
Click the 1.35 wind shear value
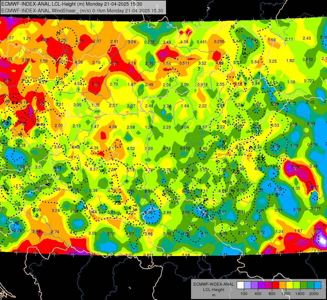click(296, 188)
